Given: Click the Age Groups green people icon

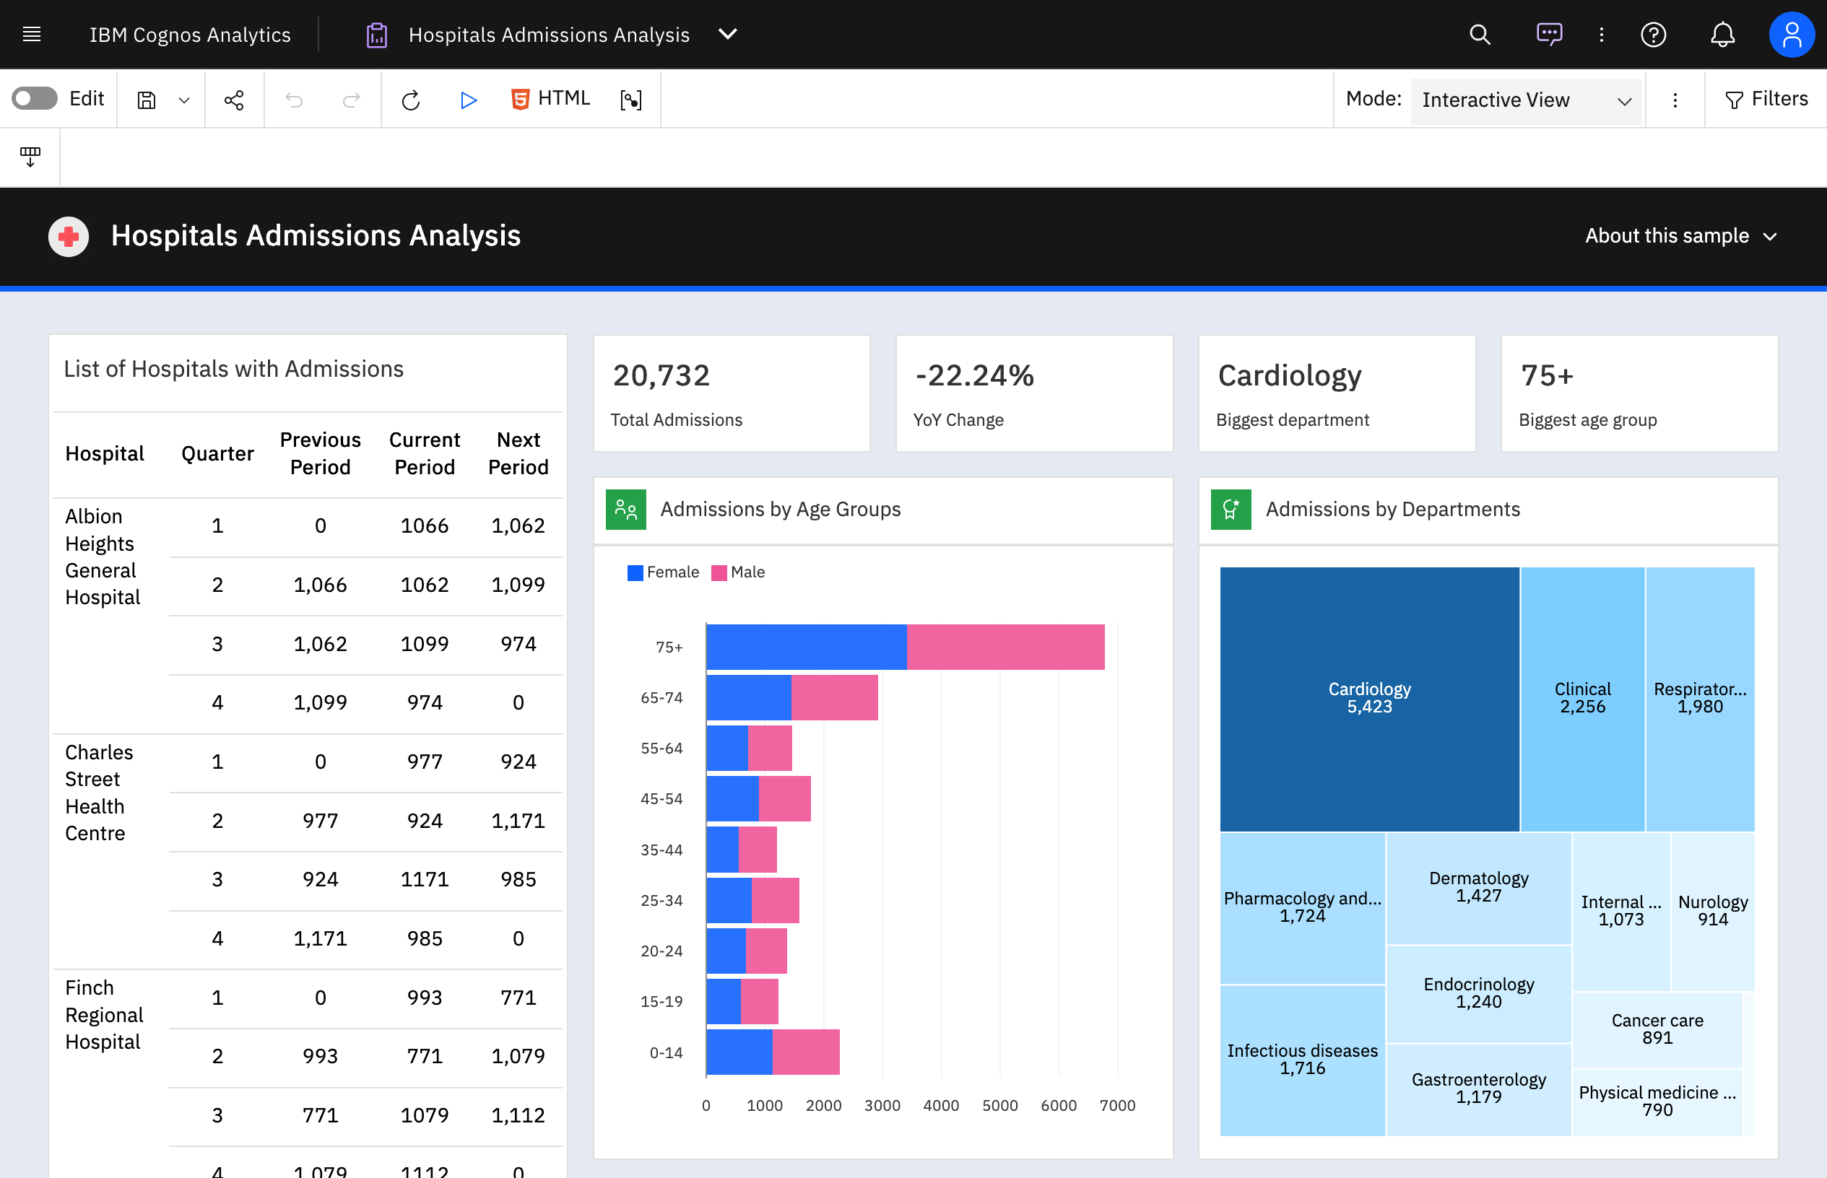Looking at the screenshot, I should (x=626, y=510).
